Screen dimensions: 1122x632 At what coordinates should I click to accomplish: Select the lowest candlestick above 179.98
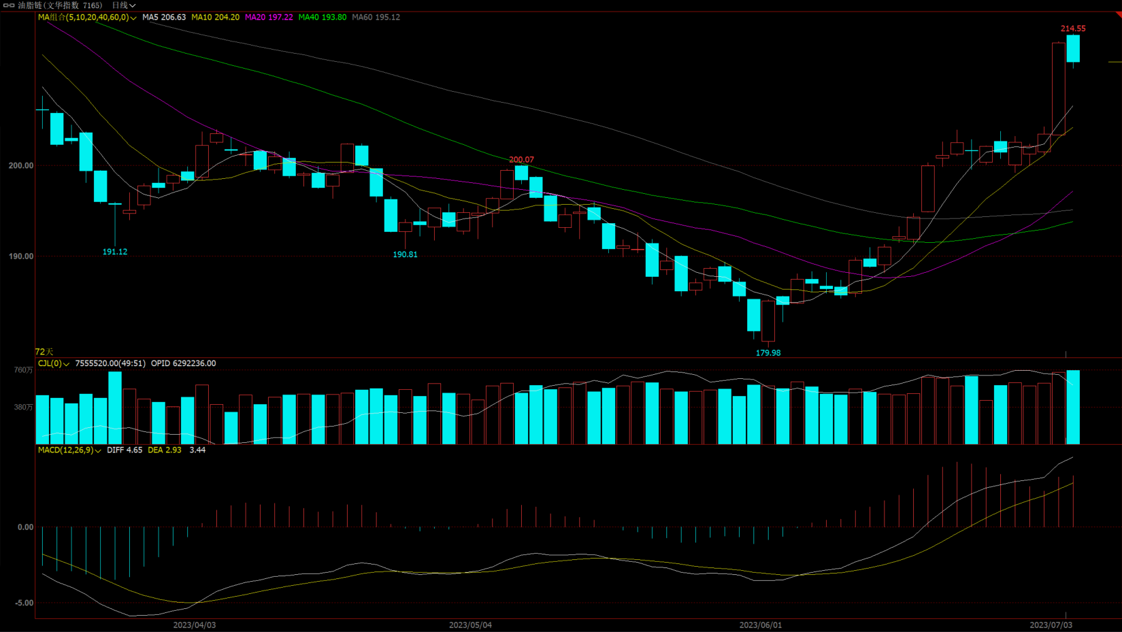[x=768, y=321]
